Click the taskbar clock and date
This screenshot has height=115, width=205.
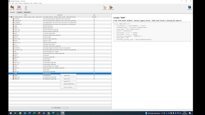pos(184,113)
